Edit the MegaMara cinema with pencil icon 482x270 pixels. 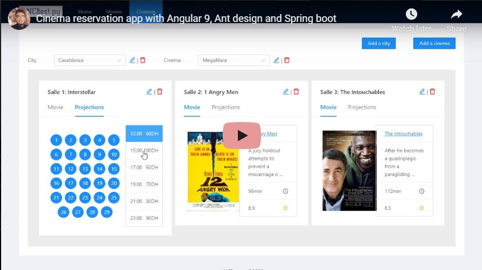(x=276, y=60)
